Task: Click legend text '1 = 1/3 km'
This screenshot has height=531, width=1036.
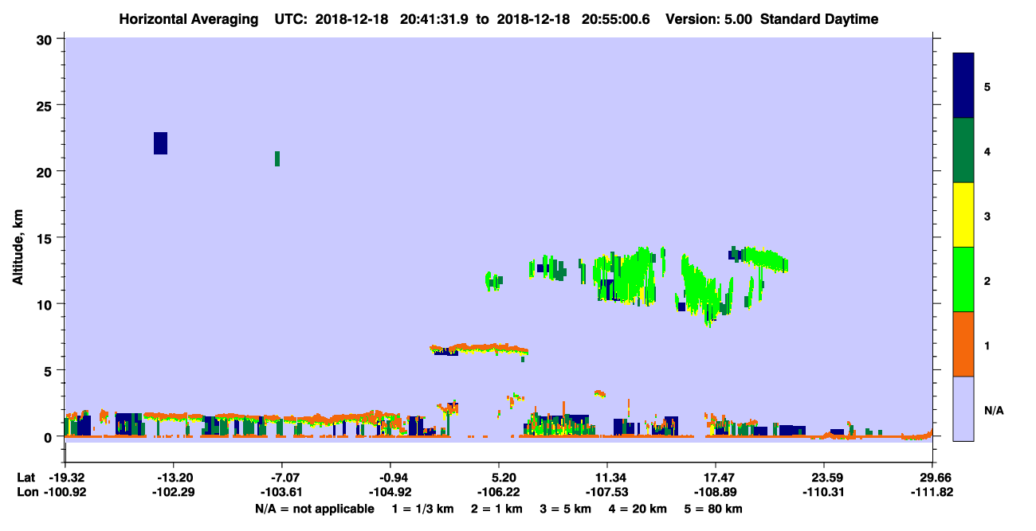Action: [423, 509]
